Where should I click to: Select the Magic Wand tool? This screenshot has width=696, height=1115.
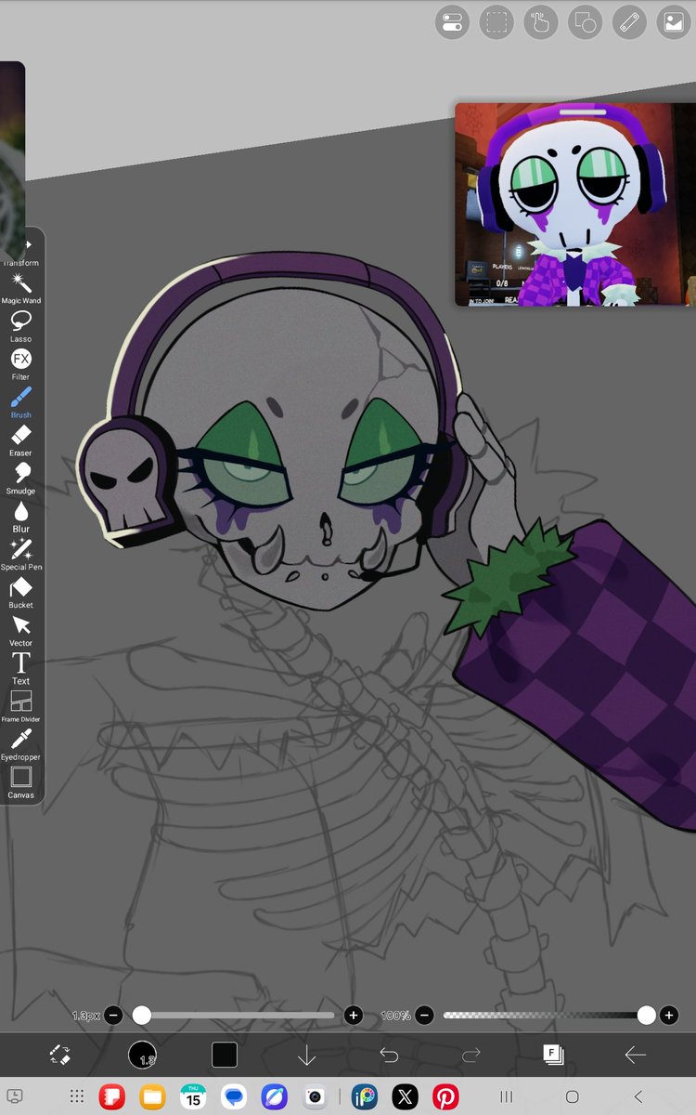[20, 289]
